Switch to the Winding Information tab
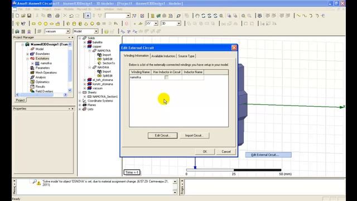The height and width of the screenshot is (201, 357). pos(136,56)
